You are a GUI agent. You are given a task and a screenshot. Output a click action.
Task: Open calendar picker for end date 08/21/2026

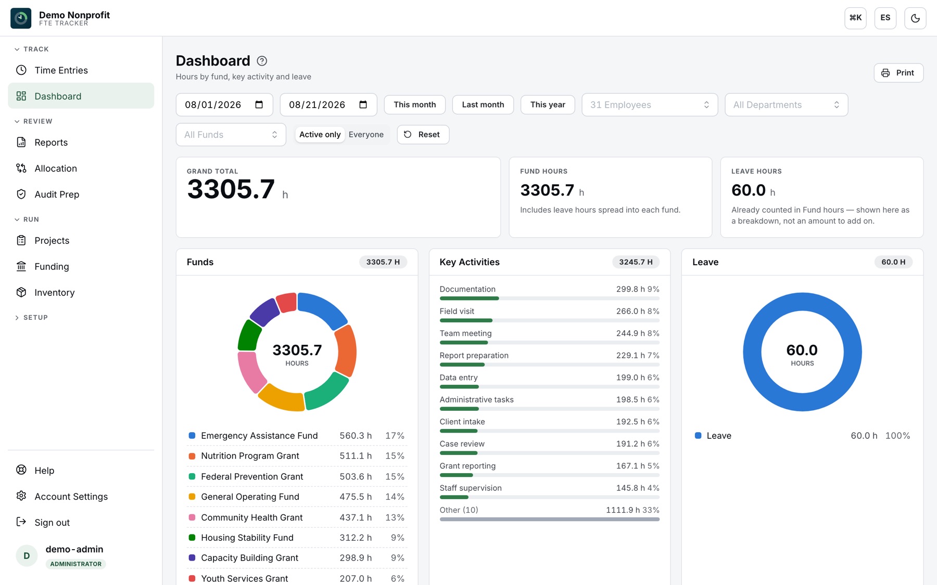tap(363, 105)
